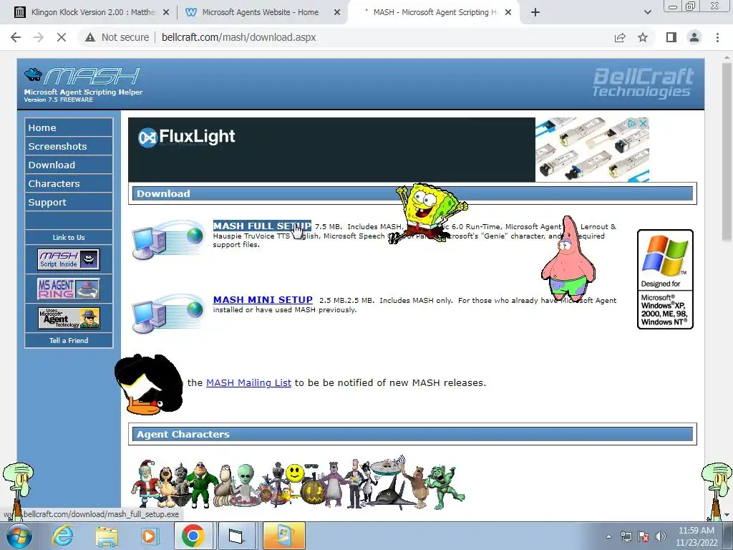The height and width of the screenshot is (550, 733).
Task: Click the address bar URL
Action: click(x=239, y=37)
